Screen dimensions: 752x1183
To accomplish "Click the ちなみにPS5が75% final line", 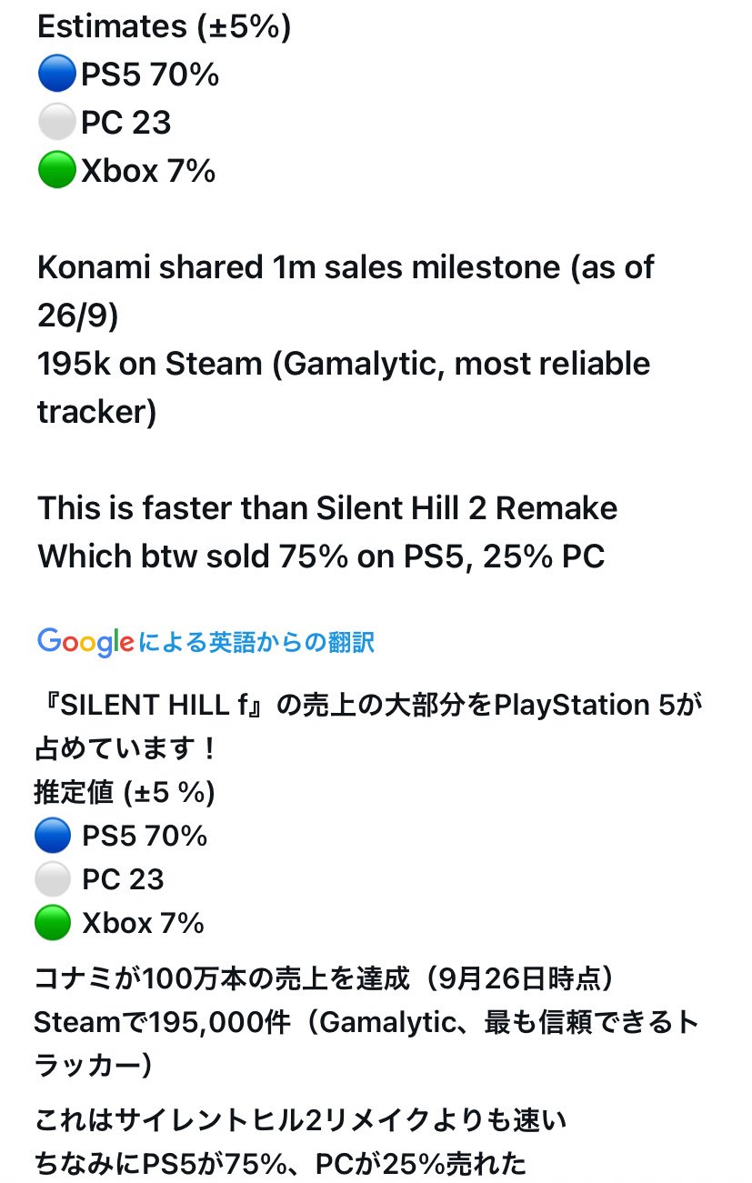I will point(280,1164).
